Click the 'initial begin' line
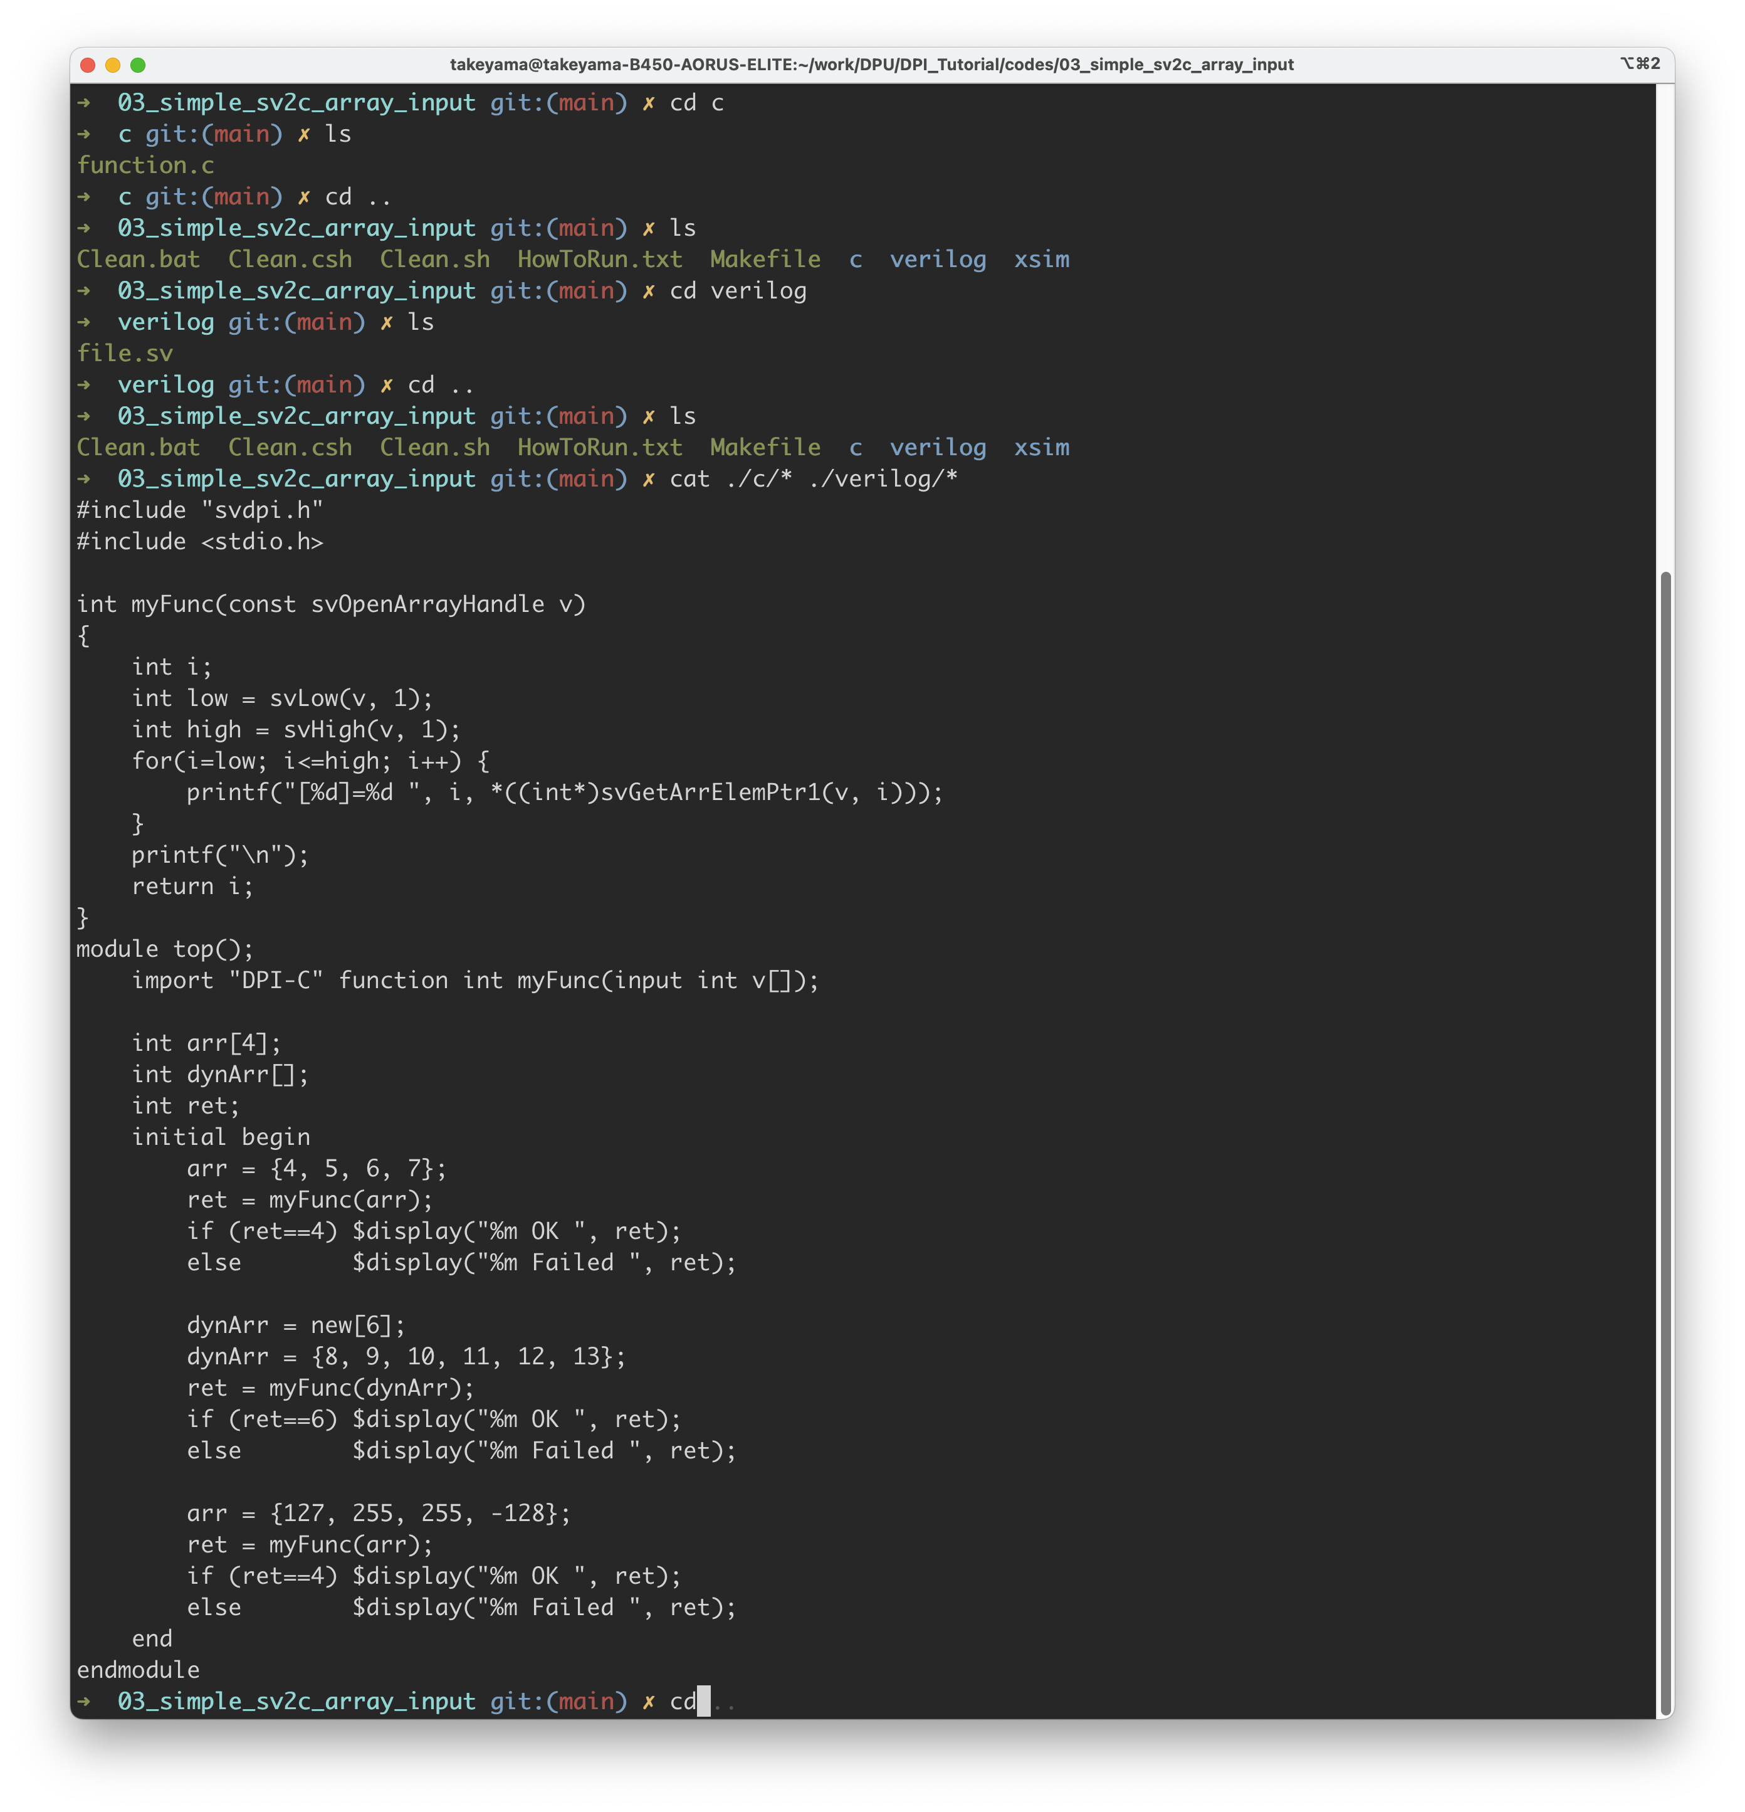1745x1812 pixels. click(x=221, y=1137)
